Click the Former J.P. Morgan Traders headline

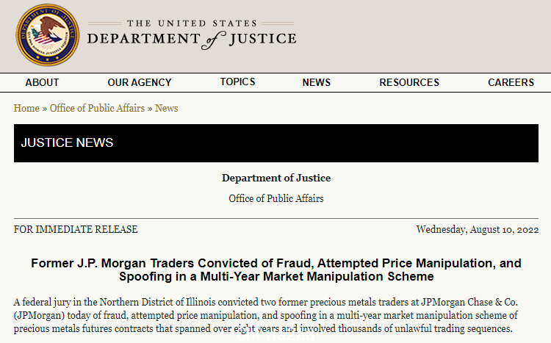[276, 270]
